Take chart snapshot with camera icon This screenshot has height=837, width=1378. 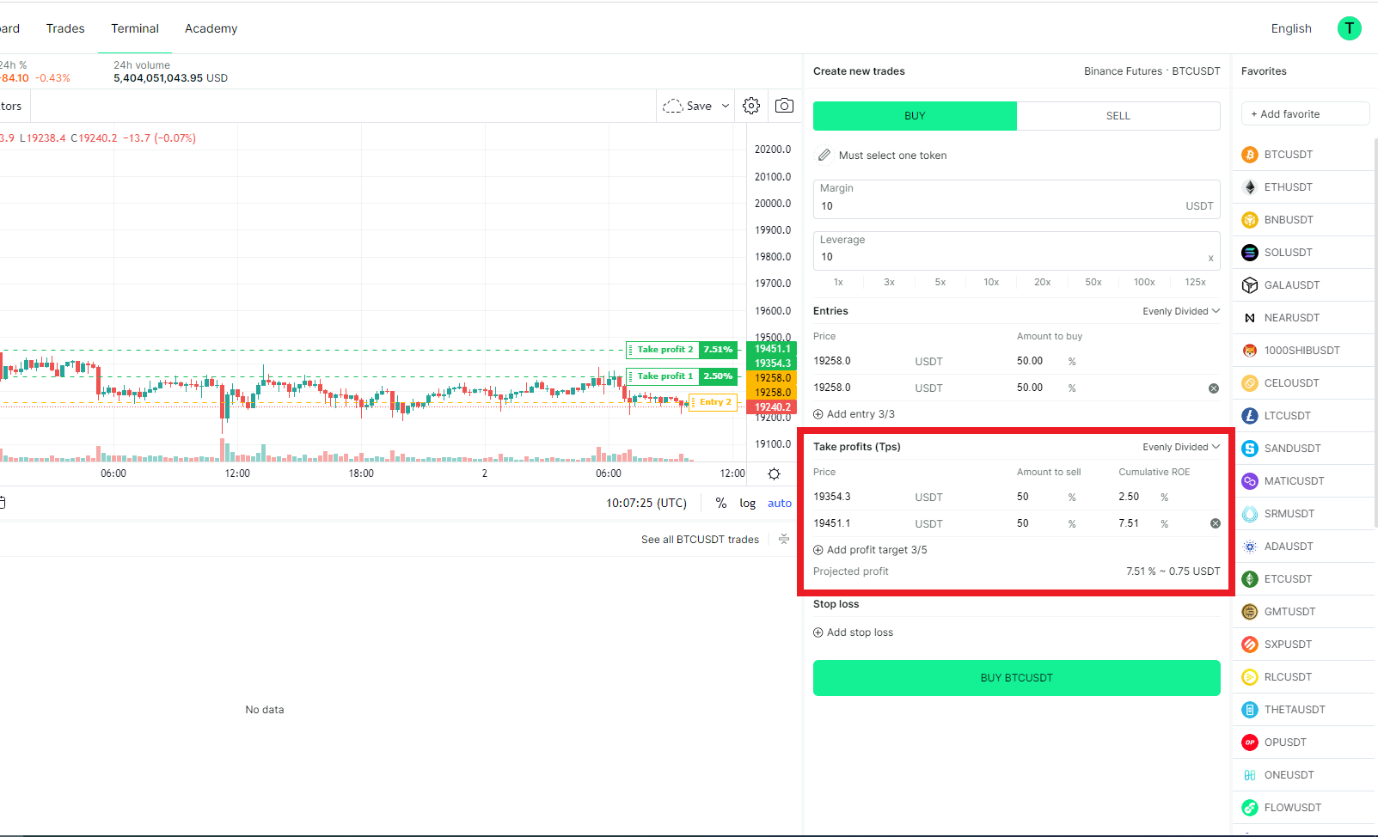(x=784, y=106)
